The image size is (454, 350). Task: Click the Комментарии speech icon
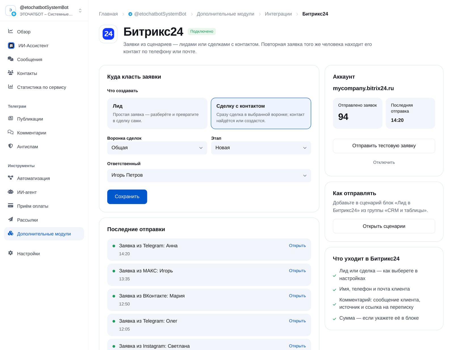10,132
